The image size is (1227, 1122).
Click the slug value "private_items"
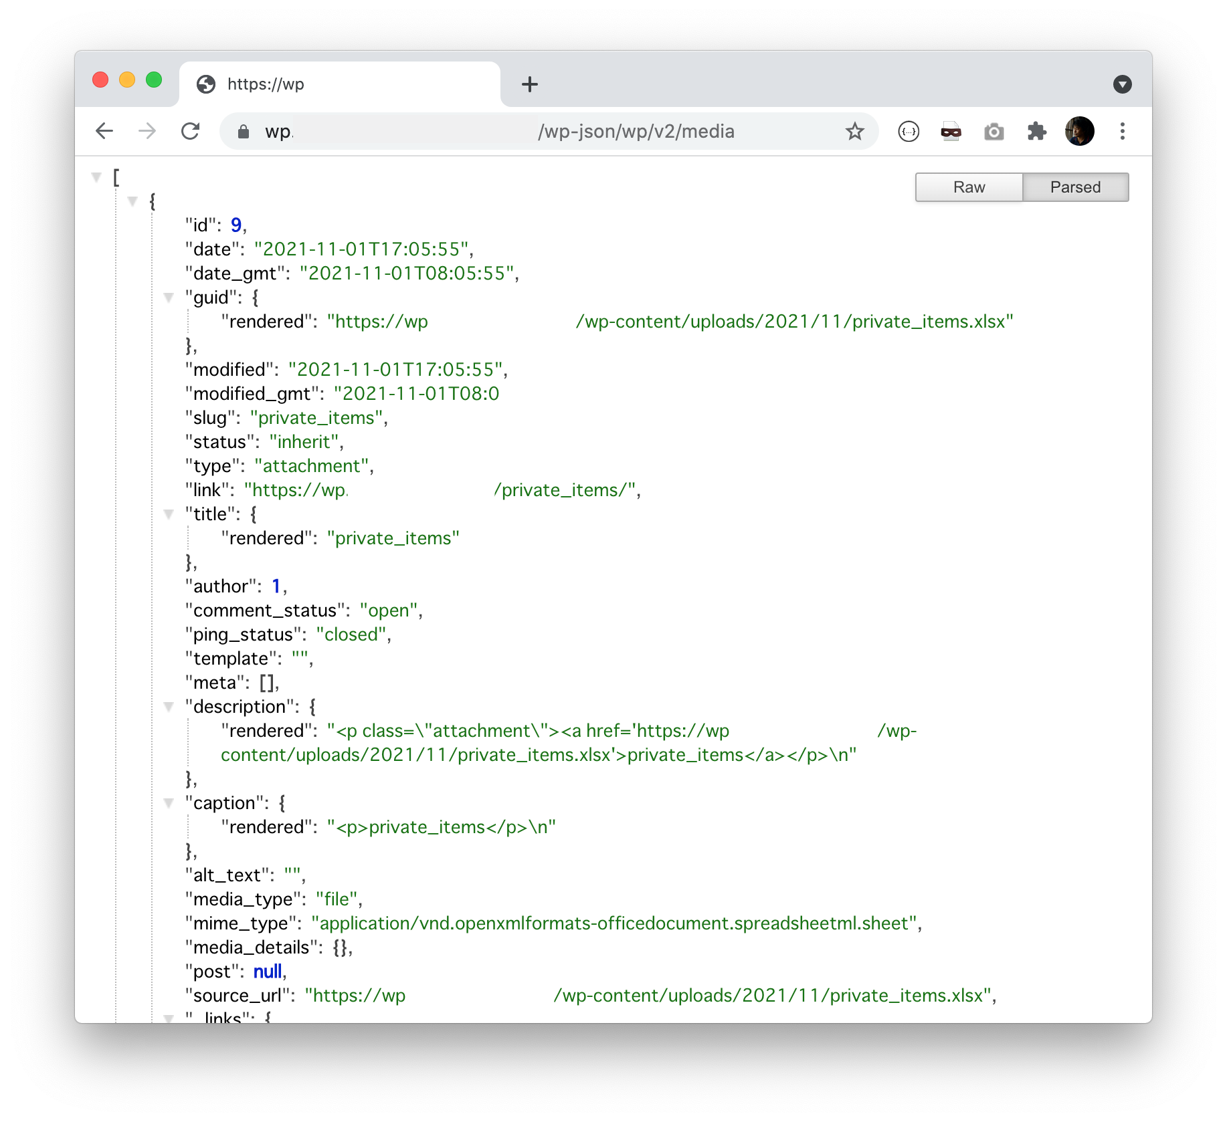[x=316, y=418]
